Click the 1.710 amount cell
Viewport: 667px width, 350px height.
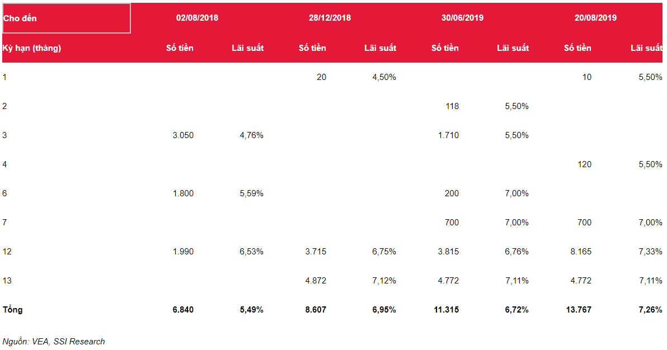point(448,135)
